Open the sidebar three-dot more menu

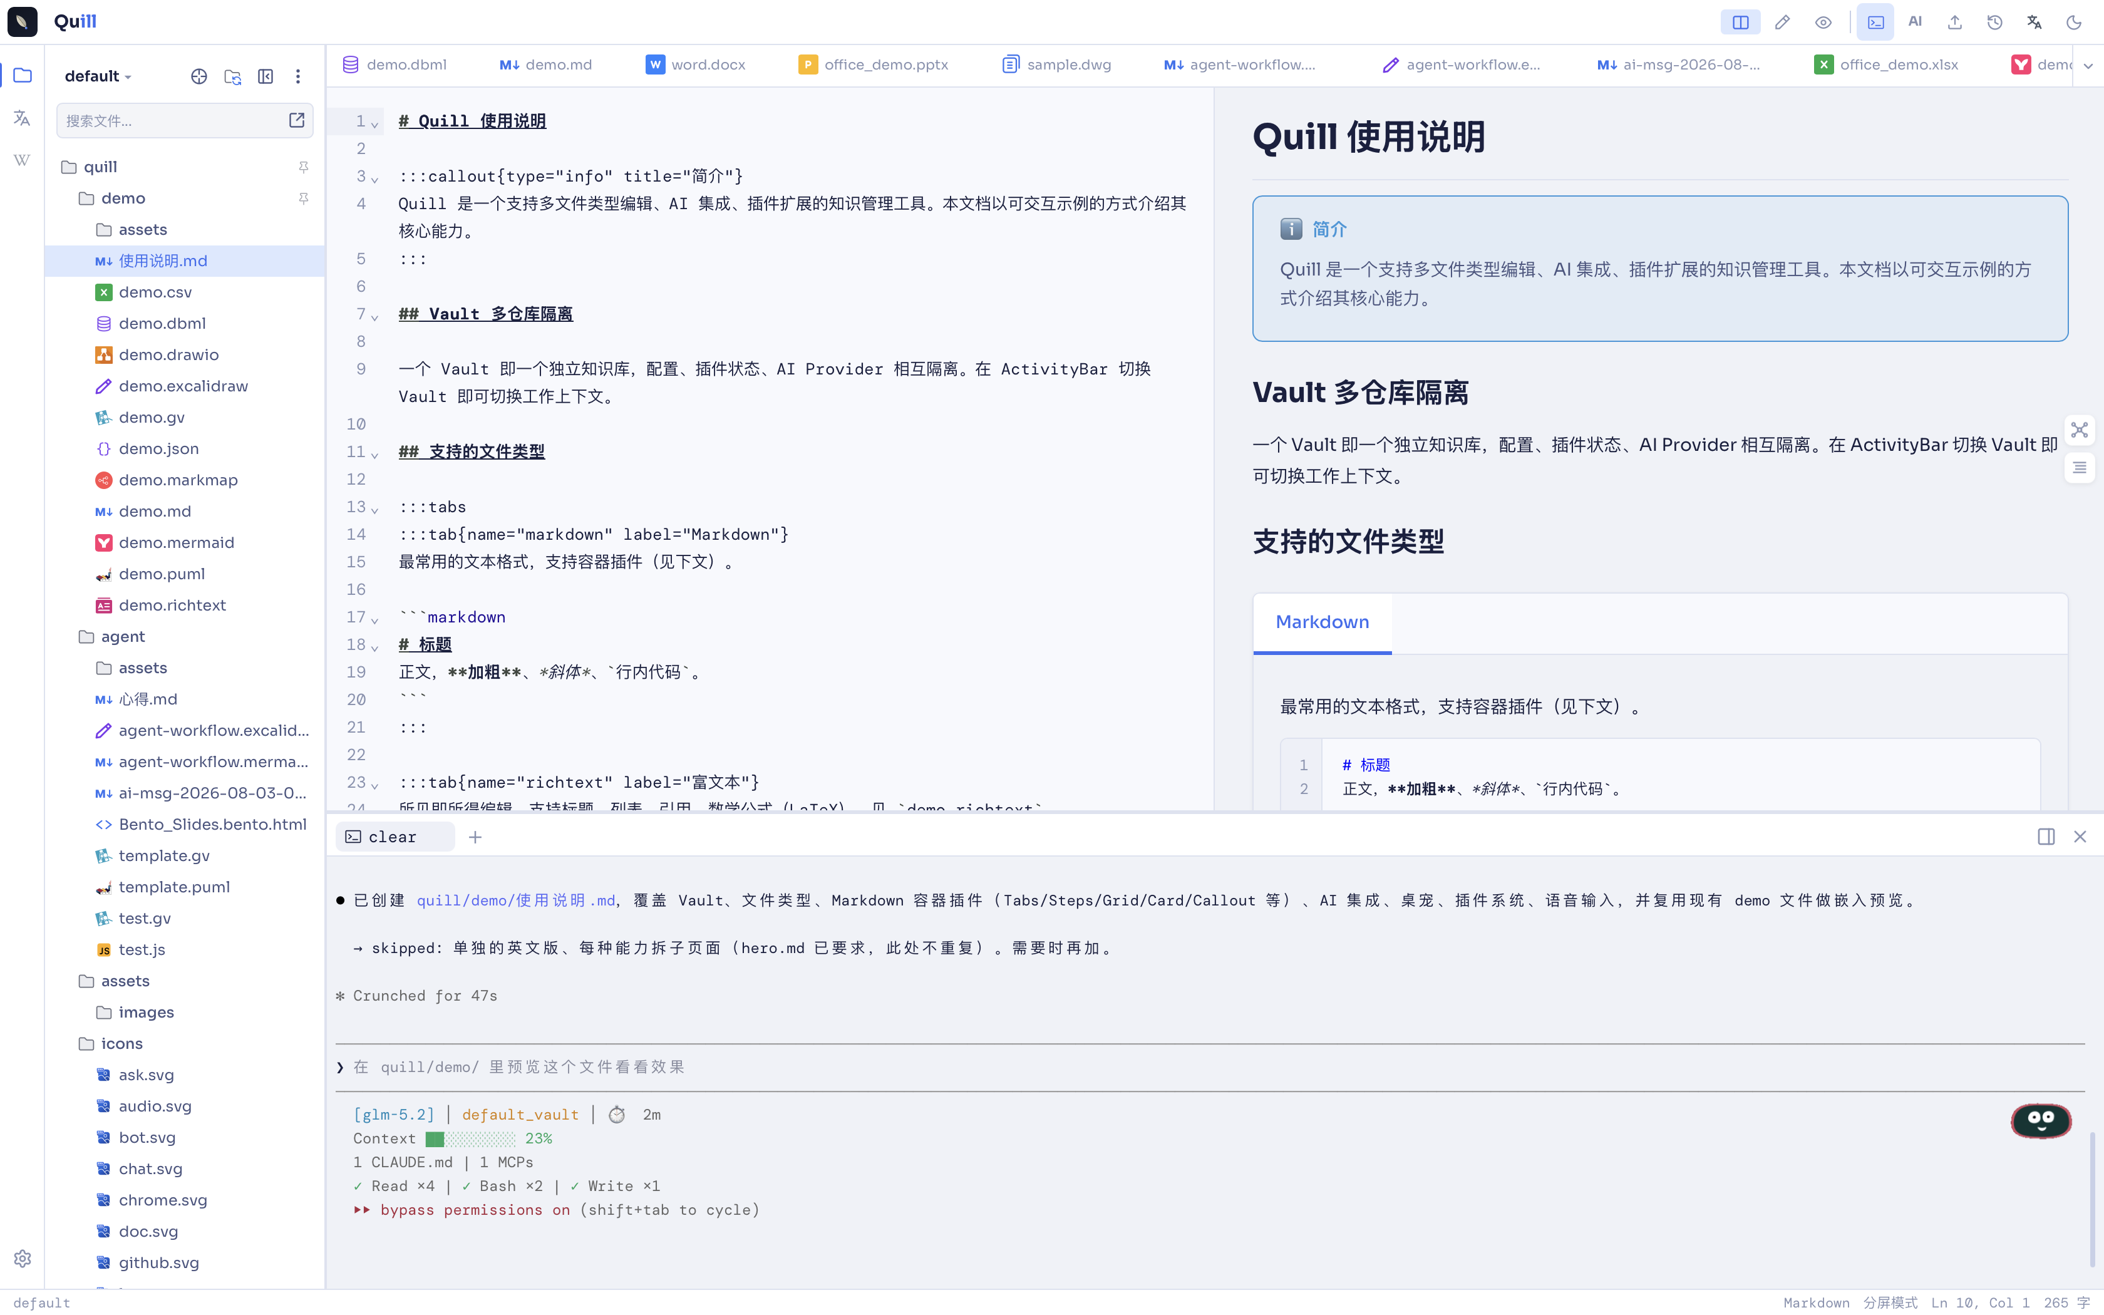pos(298,76)
